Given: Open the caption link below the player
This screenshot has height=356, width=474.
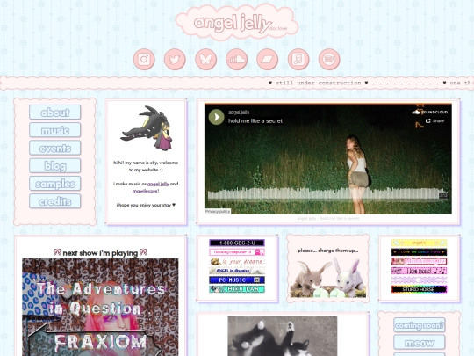Looking at the screenshot, I should coord(328,218).
